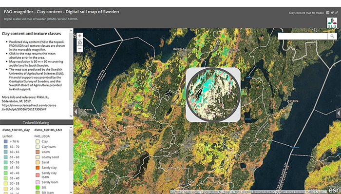Click the 50 - 55 clay swatch
341x194 pixels.
[6, 162]
